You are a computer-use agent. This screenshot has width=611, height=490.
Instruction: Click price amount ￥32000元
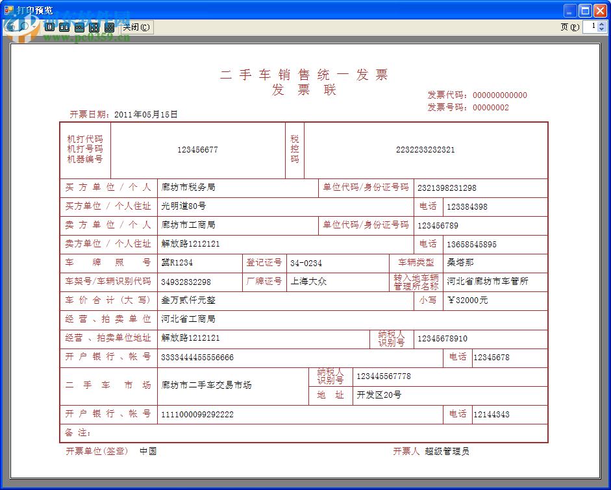[468, 300]
